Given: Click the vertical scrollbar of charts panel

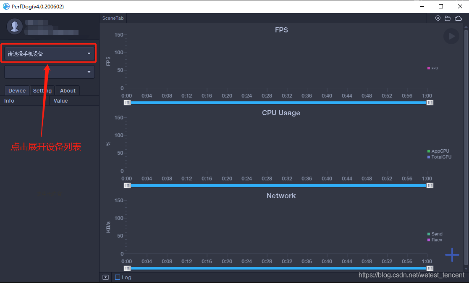Looking at the screenshot, I should coord(466,147).
